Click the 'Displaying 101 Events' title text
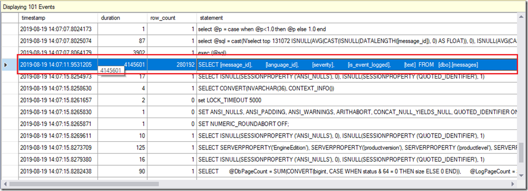This screenshot has width=528, height=191. coord(29,7)
